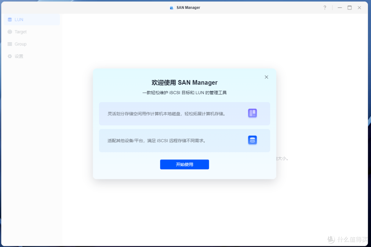371x247 pixels.
Task: Click the Target globe icon in sidebar
Action: coord(10,32)
